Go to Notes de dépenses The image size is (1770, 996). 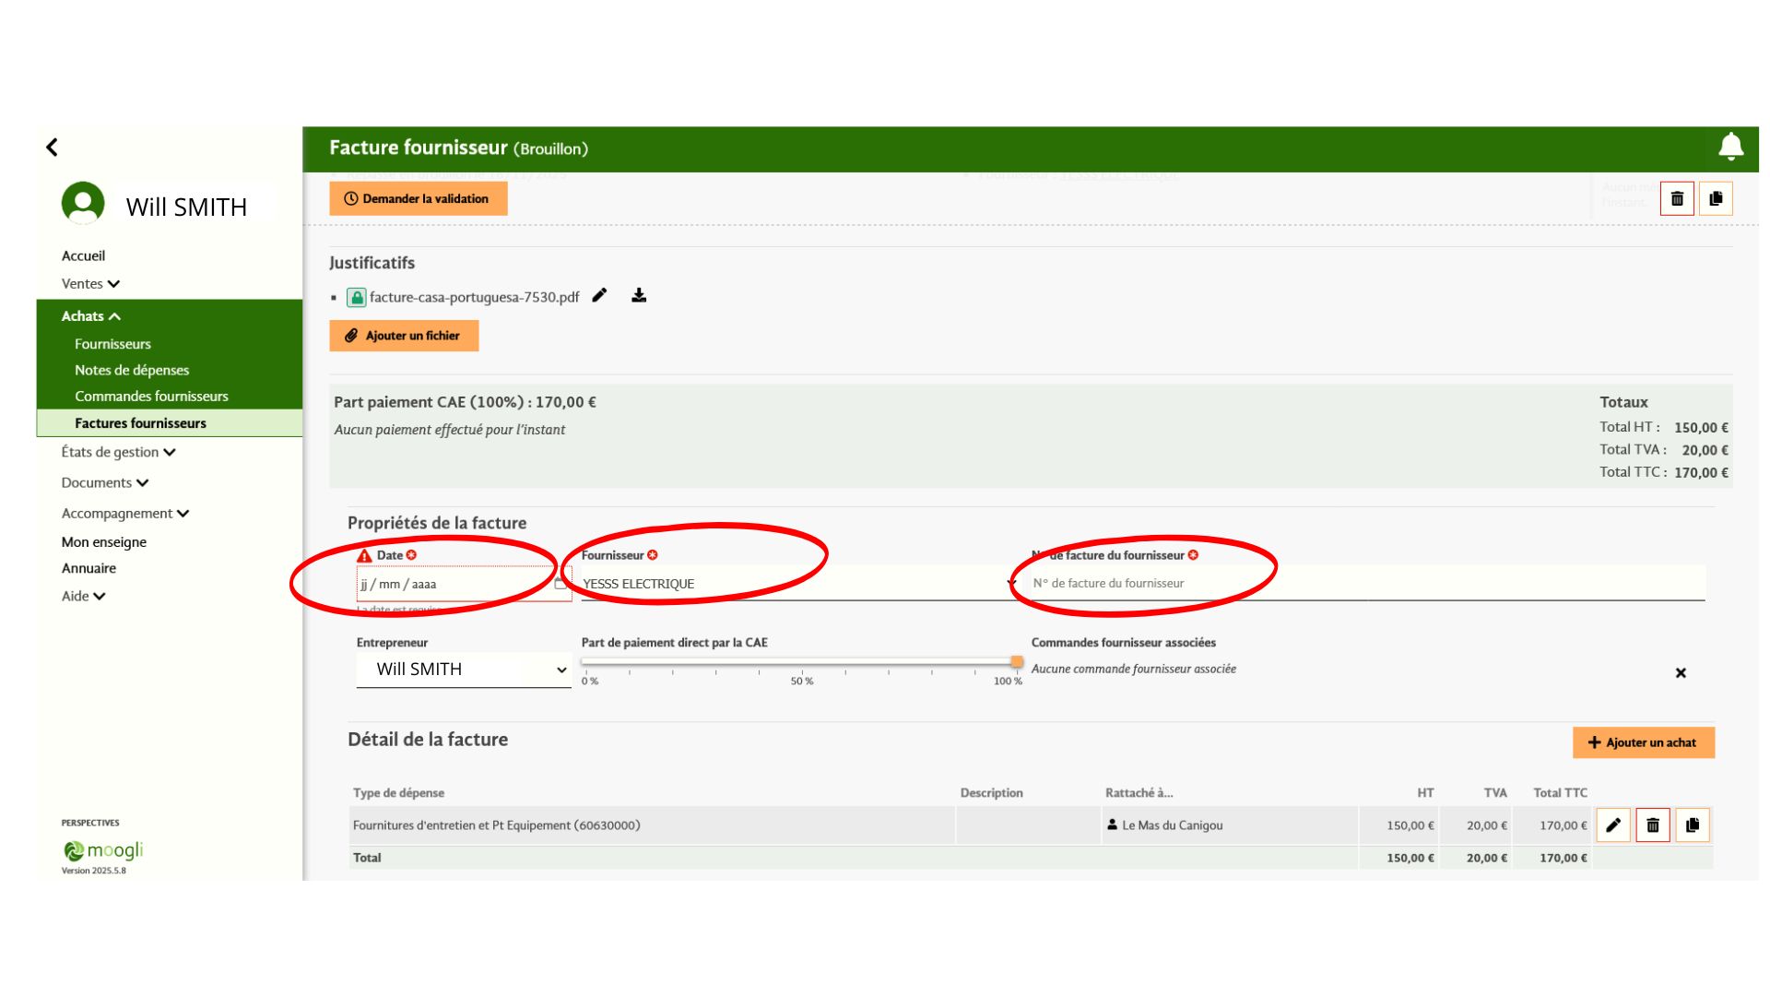point(132,370)
